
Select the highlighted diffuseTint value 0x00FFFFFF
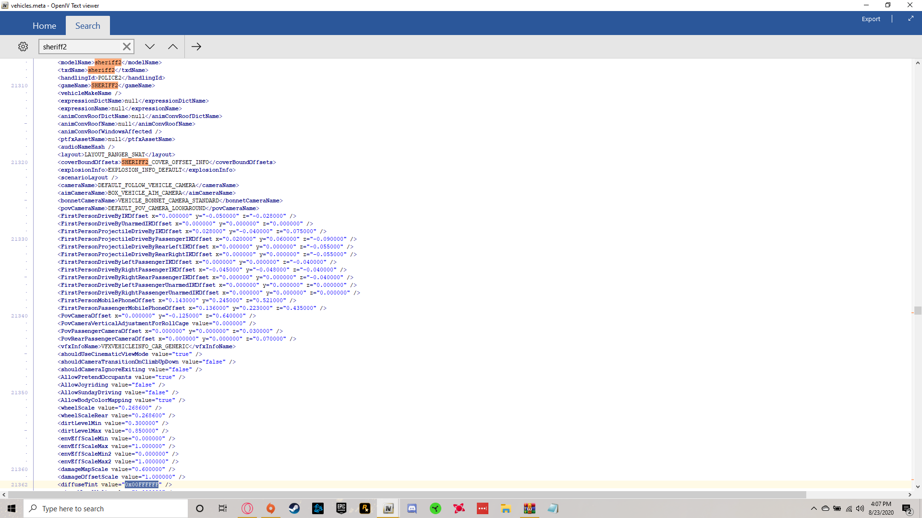click(142, 484)
